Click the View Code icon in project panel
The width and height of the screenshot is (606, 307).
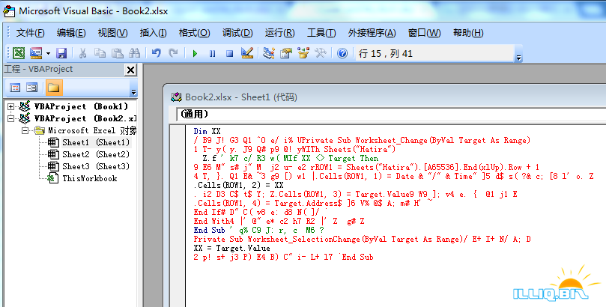(x=15, y=88)
